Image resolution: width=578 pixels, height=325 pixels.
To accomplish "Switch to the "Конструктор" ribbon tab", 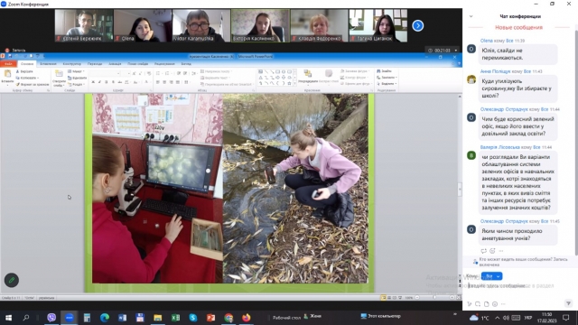I will pos(72,64).
